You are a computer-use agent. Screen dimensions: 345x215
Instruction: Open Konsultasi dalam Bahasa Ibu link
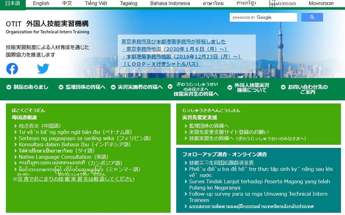75,144
